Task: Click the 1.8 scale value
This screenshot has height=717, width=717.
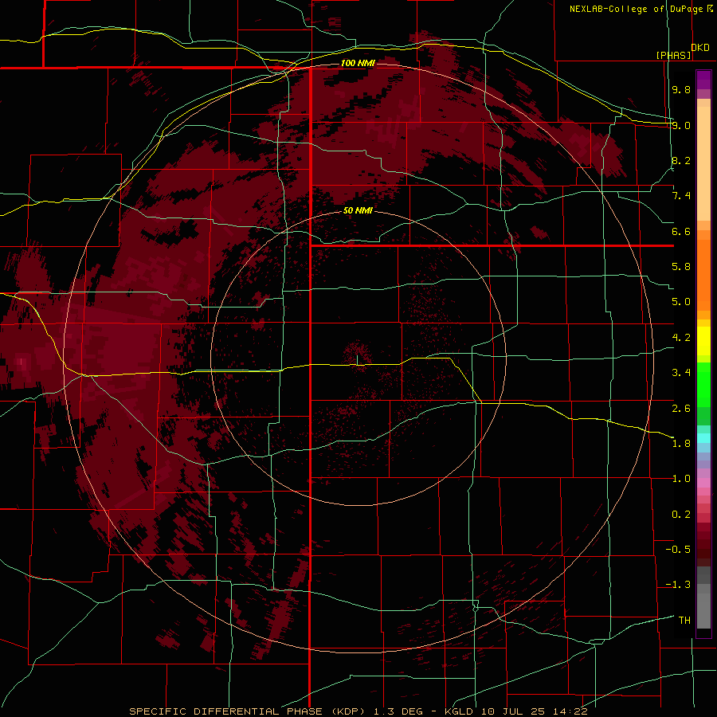Action: (681, 444)
